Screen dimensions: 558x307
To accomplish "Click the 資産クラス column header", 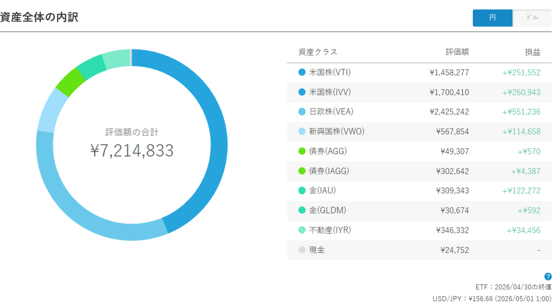I will [318, 52].
